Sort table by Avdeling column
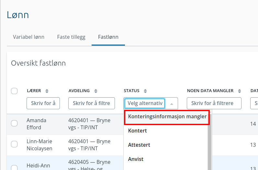This screenshot has height=170, width=258. tap(96, 91)
